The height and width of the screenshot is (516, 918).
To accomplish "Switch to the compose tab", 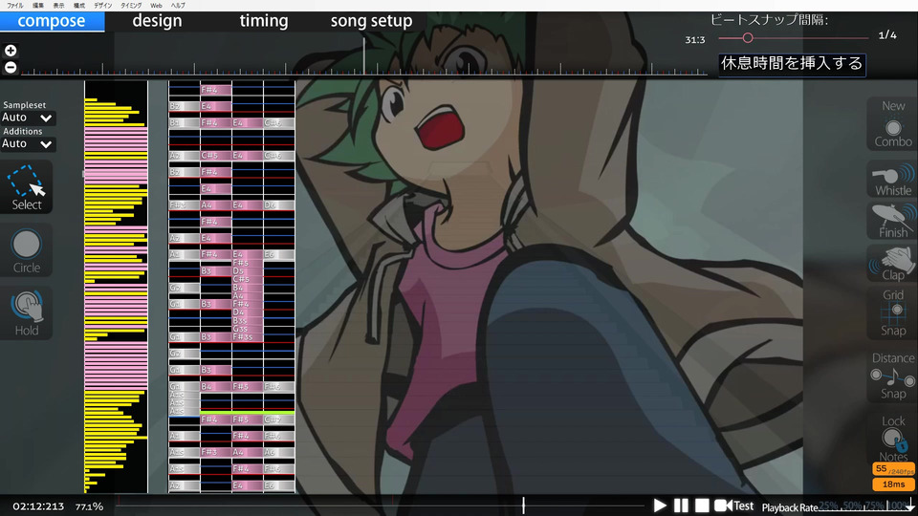I will click(52, 21).
